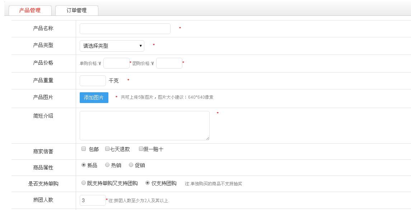Select 既支持单购又支持团购 radio option
411x210 pixels.
tap(84, 183)
